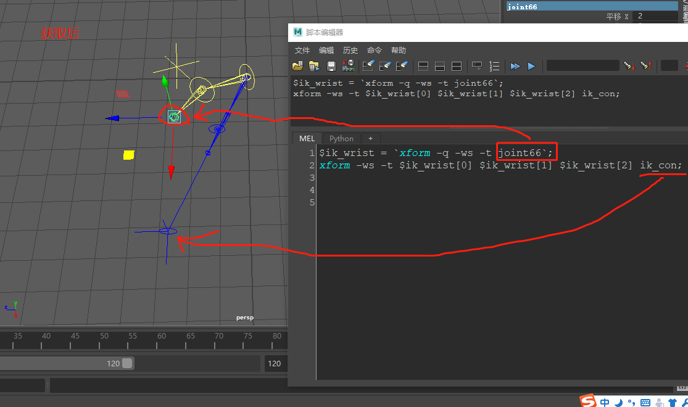This screenshot has width=688, height=407.
Task: Click the 平移 X attribute label
Action: point(617,17)
